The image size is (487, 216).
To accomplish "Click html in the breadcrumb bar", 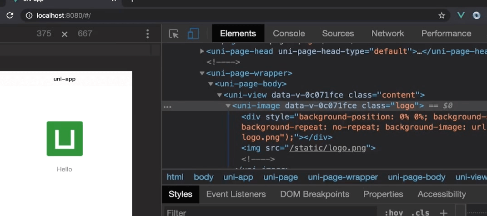I will (175, 177).
